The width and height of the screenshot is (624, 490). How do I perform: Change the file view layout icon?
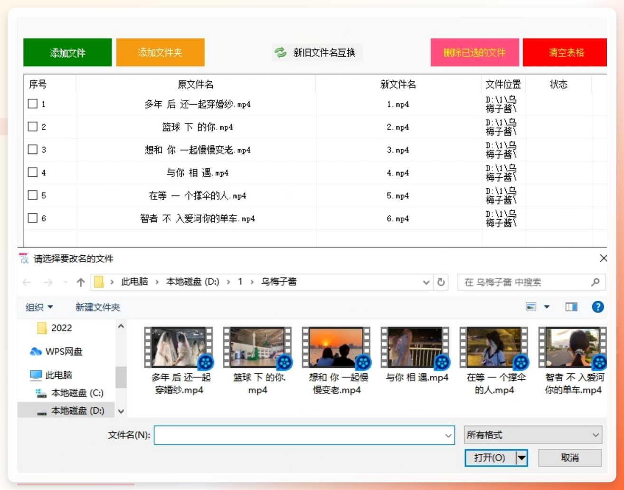coord(531,307)
